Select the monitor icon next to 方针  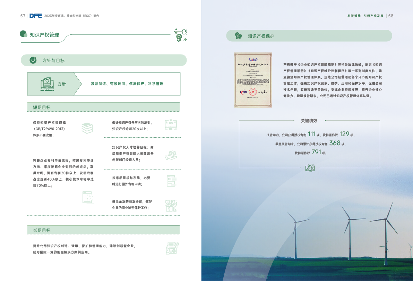[x=47, y=84]
